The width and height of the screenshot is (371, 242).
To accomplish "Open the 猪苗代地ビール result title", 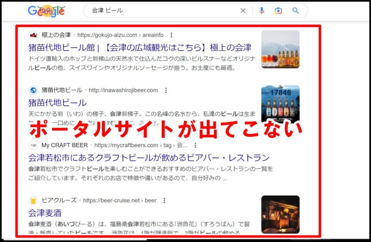I will [57, 103].
